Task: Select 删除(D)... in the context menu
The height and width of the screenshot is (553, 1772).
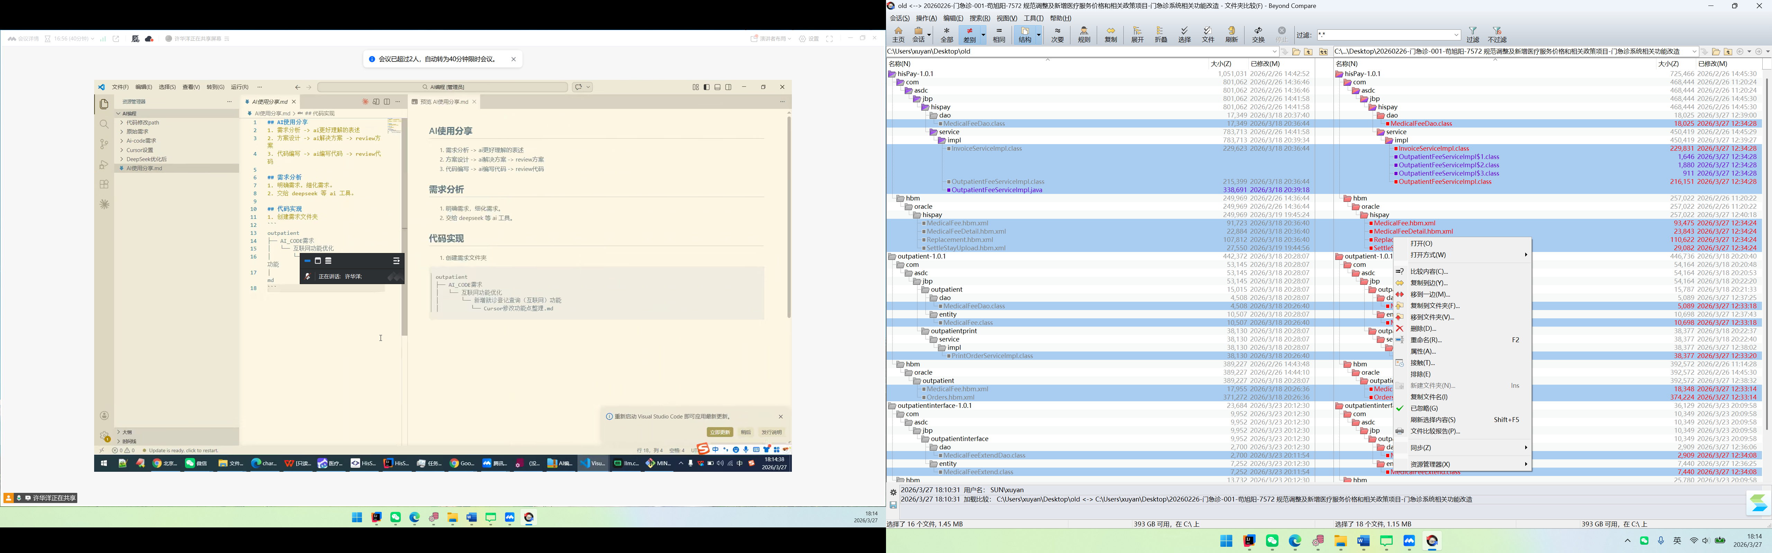Action: [x=1422, y=328]
